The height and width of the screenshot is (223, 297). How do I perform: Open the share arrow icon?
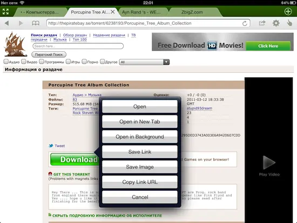point(262,23)
